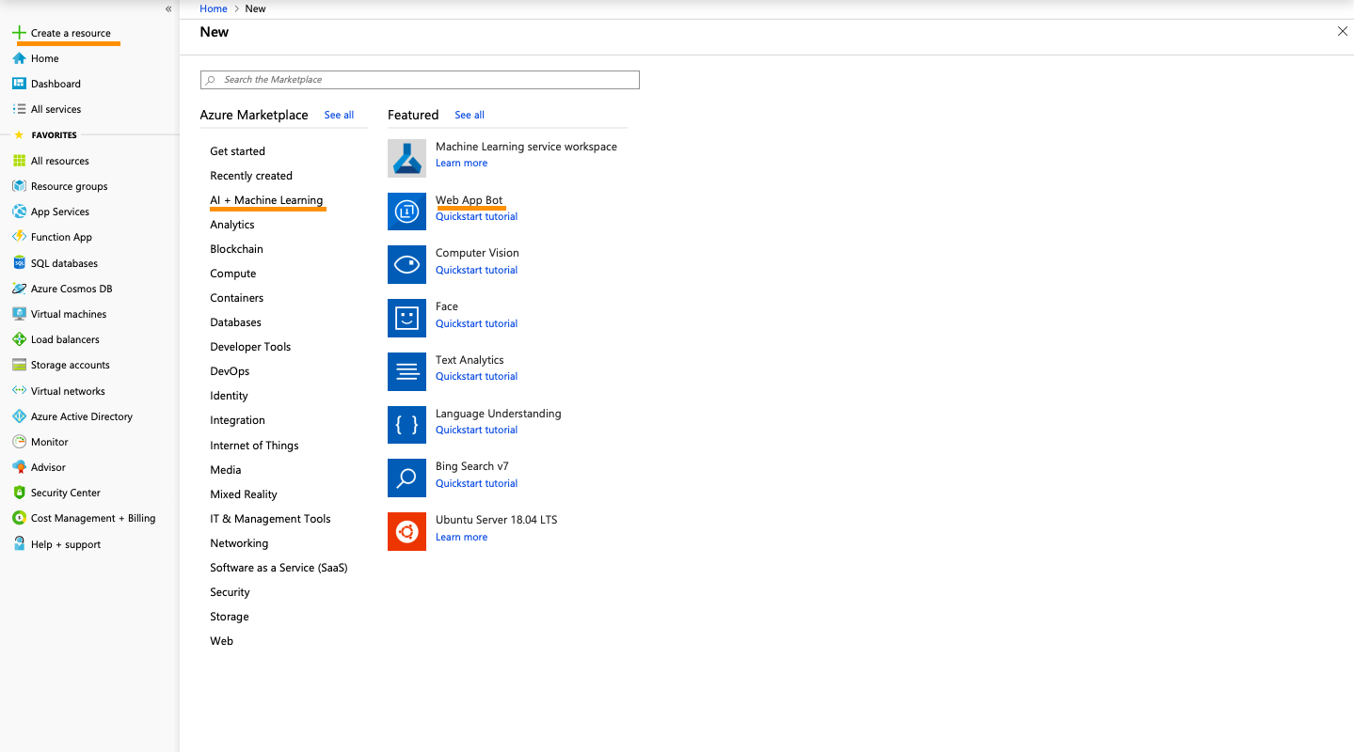Select the Computer Vision eye icon
The width and height of the screenshot is (1354, 752).
[406, 265]
